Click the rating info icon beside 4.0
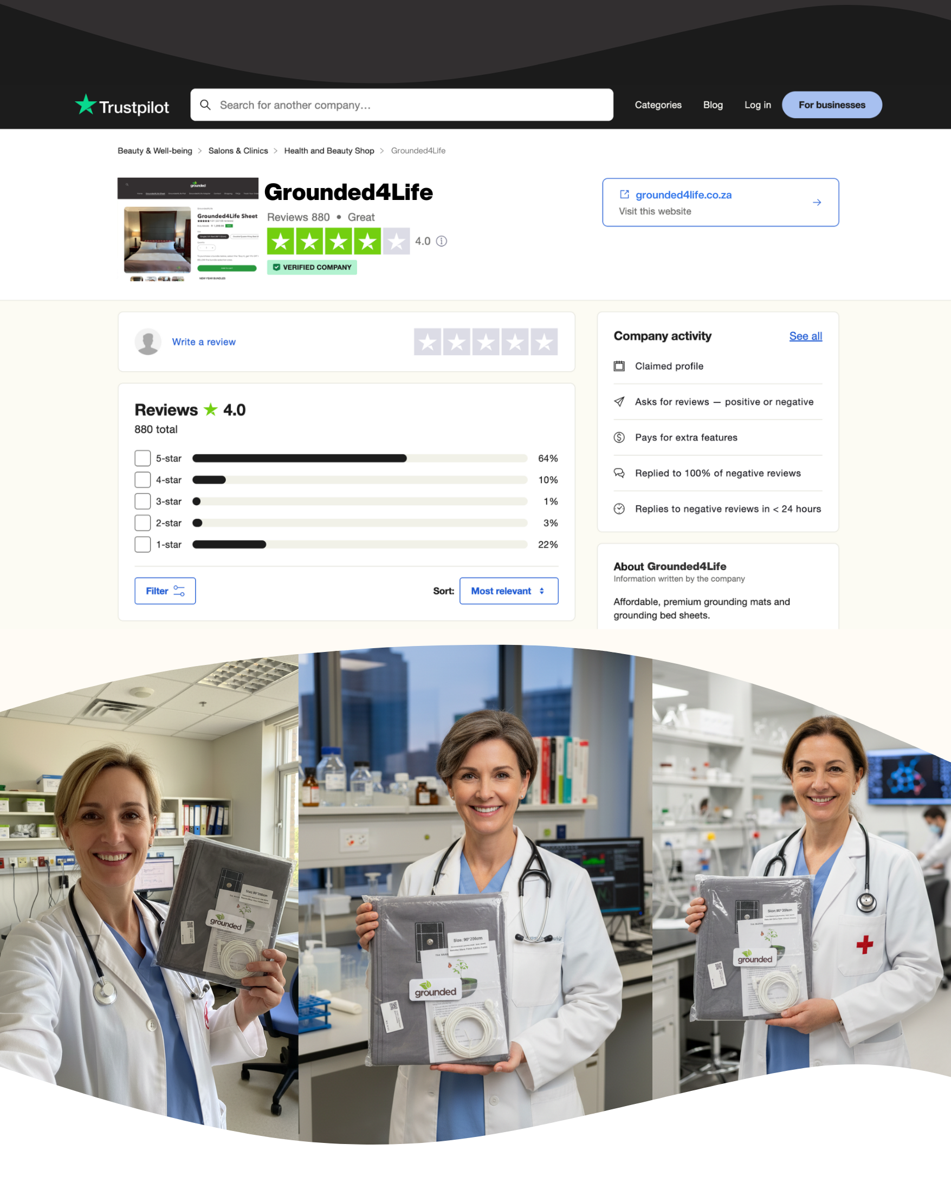Viewport: 951px width, 1189px height. 441,241
